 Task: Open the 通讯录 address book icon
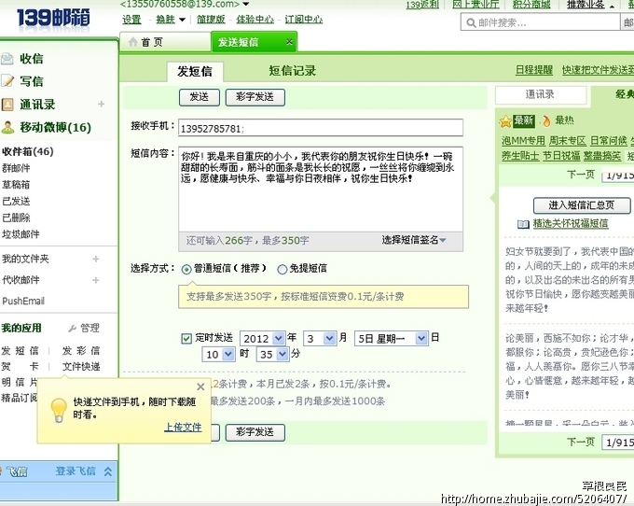point(7,105)
